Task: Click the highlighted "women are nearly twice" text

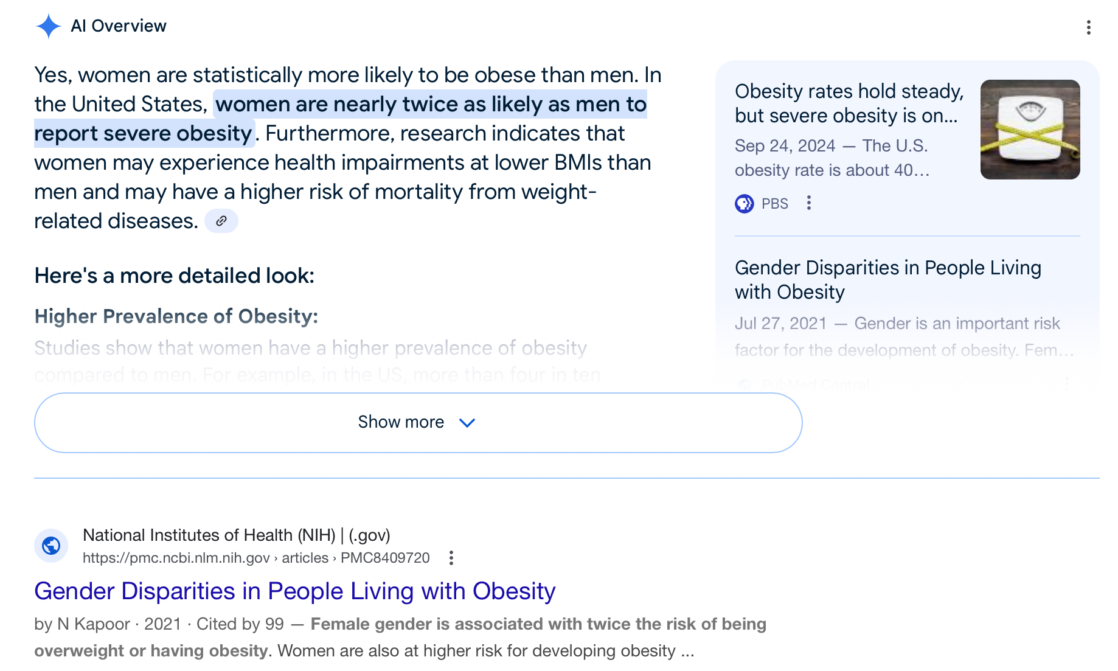Action: [430, 105]
